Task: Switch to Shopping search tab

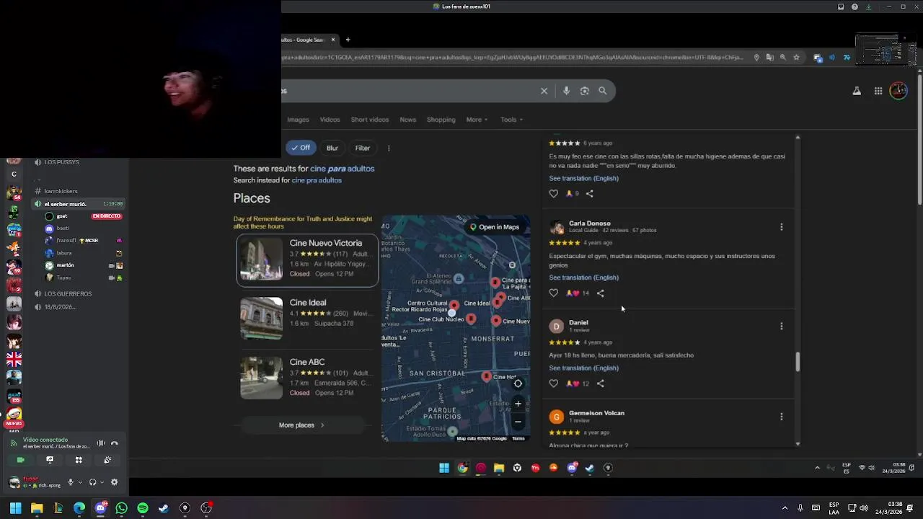Action: [x=441, y=120]
